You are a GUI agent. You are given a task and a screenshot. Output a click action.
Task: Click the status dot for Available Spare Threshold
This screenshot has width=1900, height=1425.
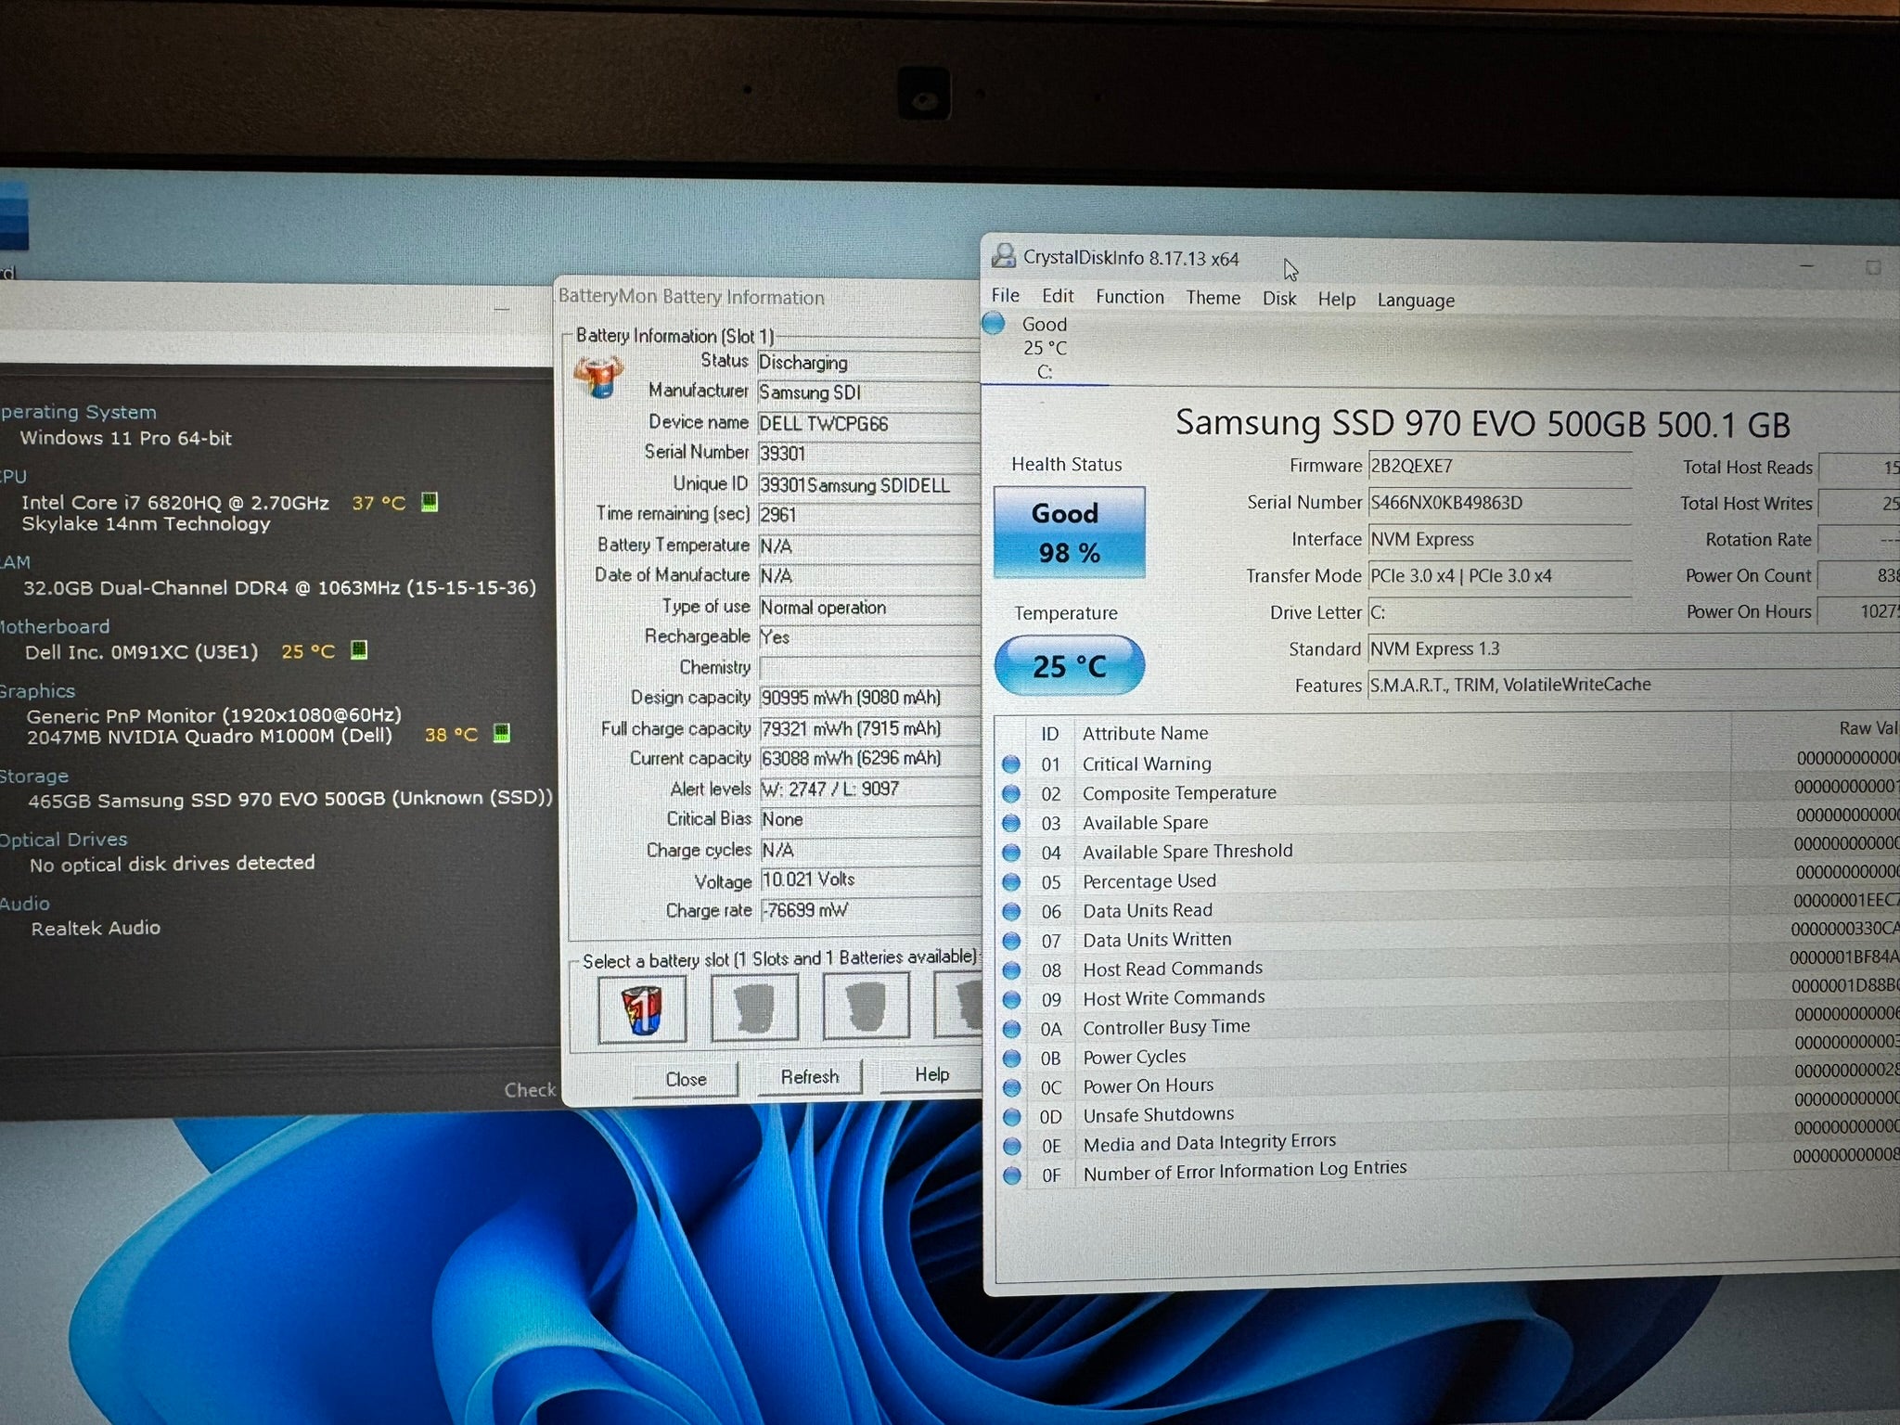(1011, 853)
